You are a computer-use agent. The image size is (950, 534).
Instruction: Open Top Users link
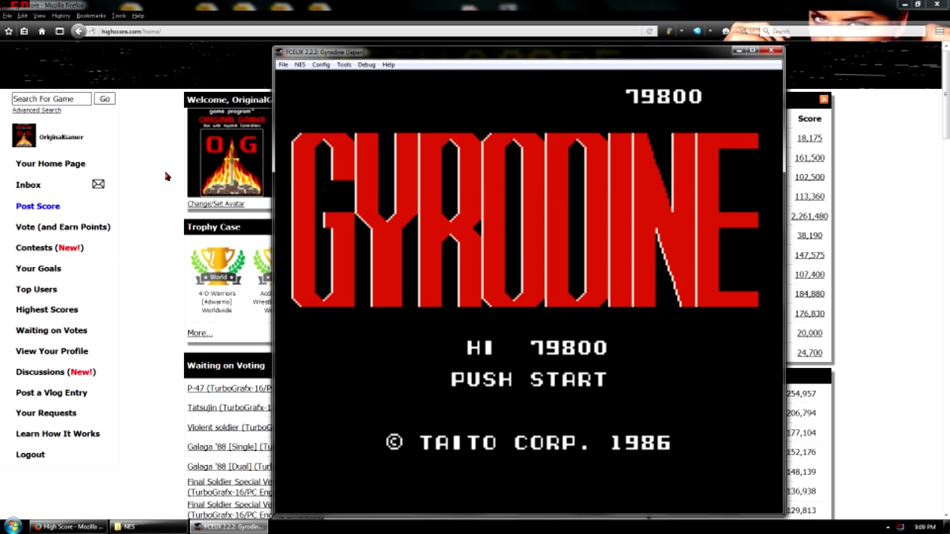click(x=36, y=289)
